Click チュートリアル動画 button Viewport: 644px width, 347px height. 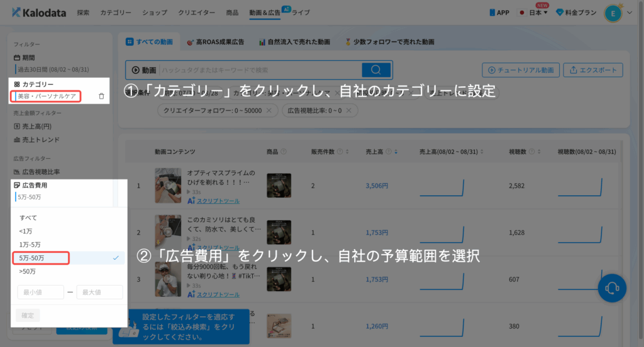coord(520,70)
